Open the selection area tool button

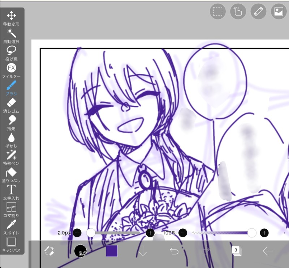[x=218, y=12]
